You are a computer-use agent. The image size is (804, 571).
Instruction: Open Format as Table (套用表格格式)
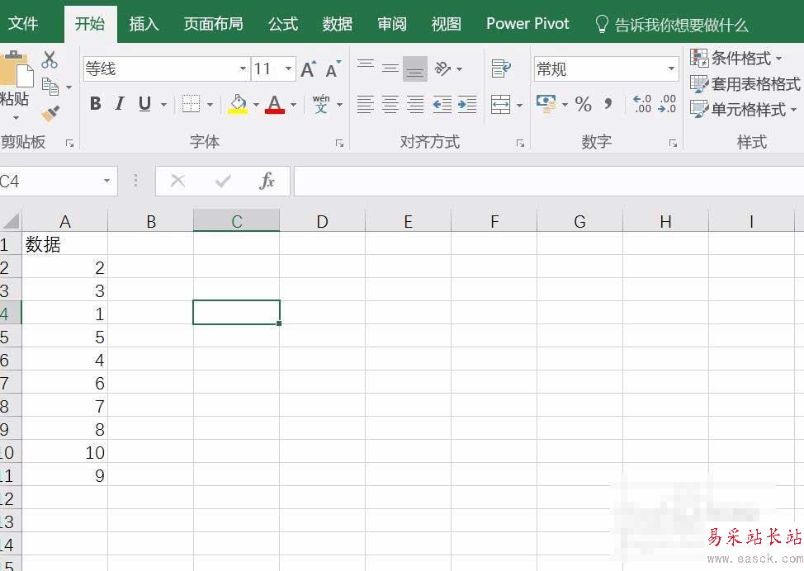[745, 83]
